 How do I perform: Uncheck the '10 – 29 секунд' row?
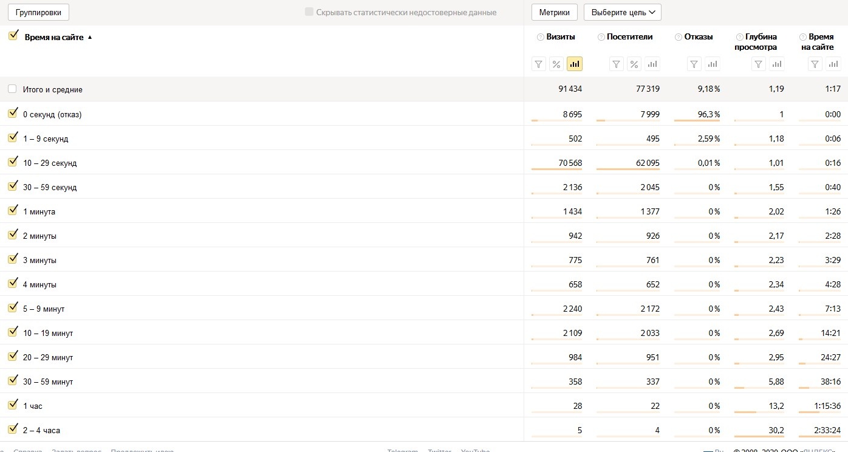(x=13, y=162)
